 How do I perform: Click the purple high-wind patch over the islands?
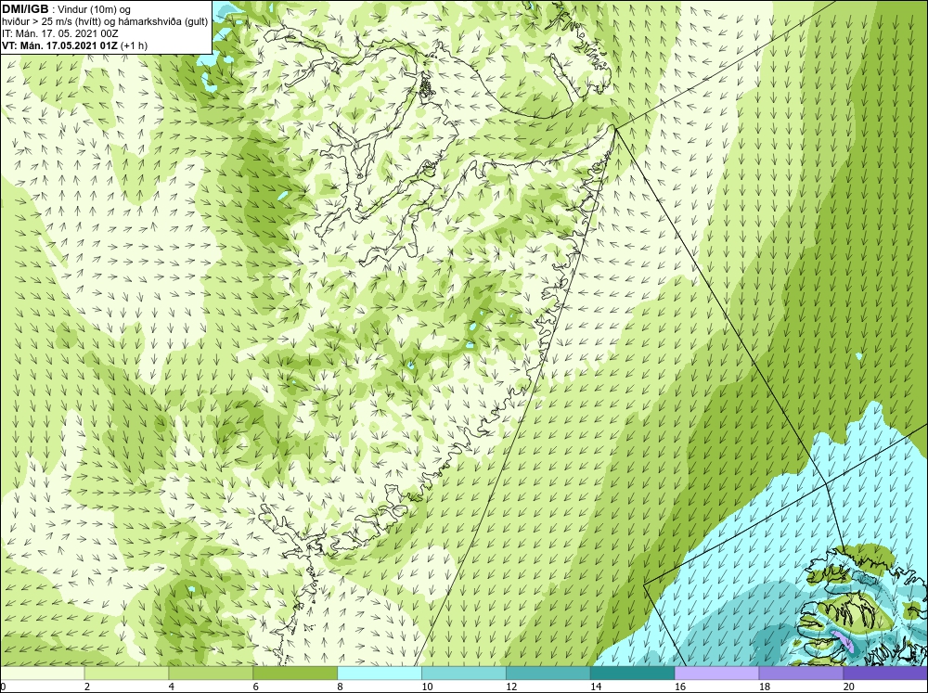point(844,641)
